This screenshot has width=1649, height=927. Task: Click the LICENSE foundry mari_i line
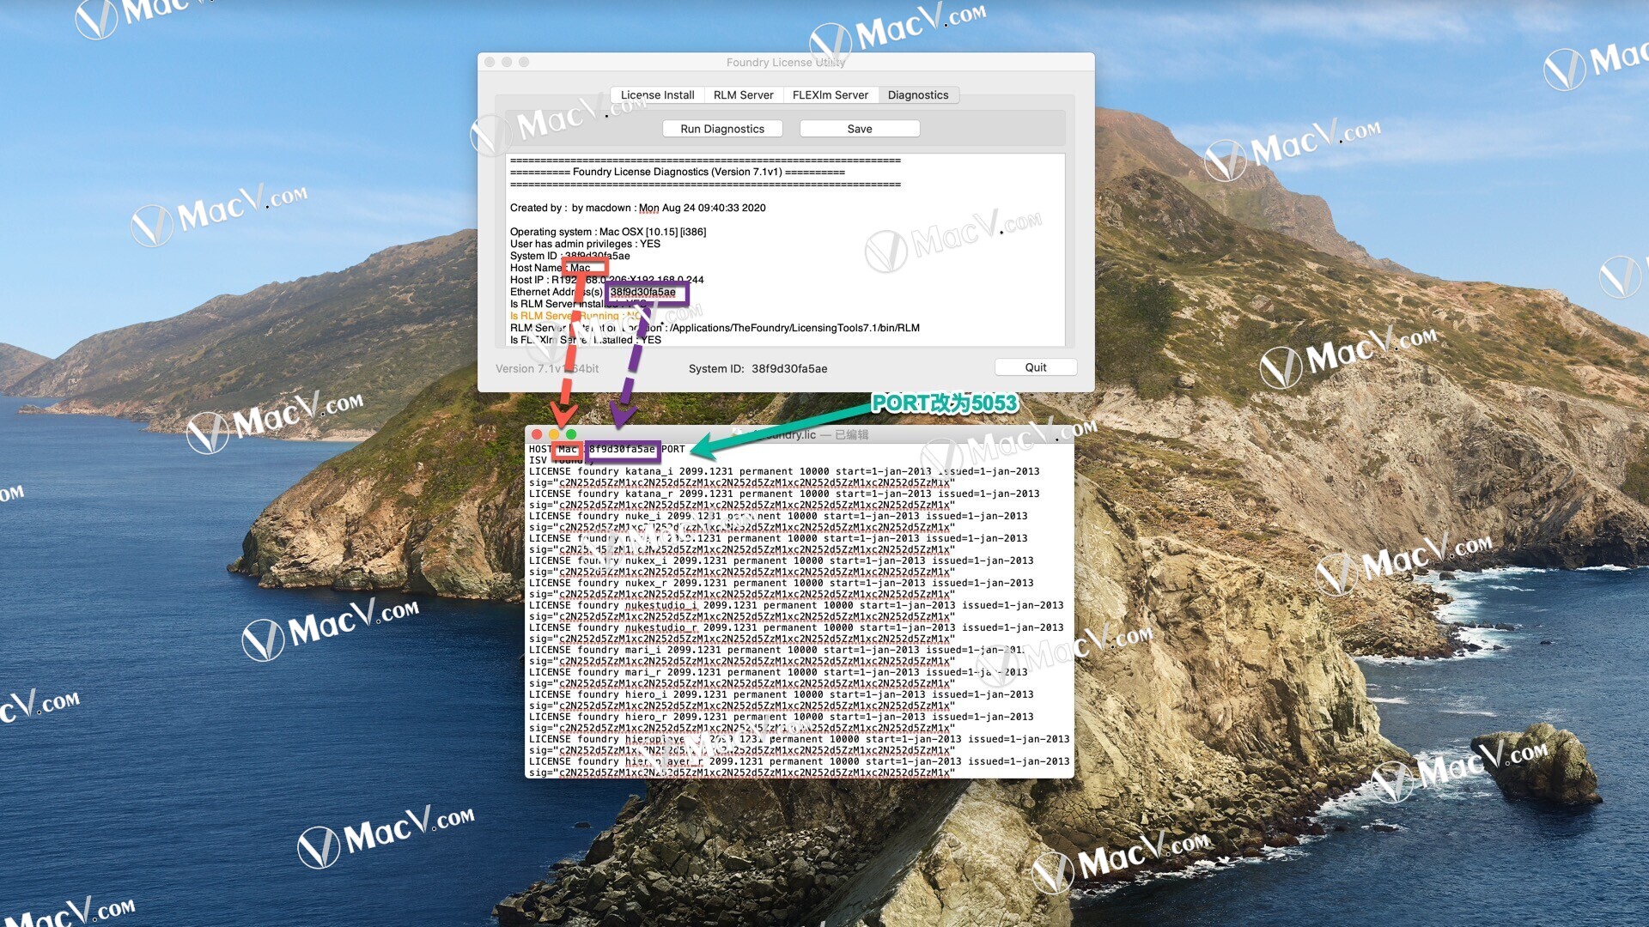(778, 650)
